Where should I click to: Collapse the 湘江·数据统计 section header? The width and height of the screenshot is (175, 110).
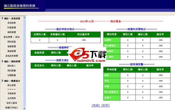click(x=12, y=81)
